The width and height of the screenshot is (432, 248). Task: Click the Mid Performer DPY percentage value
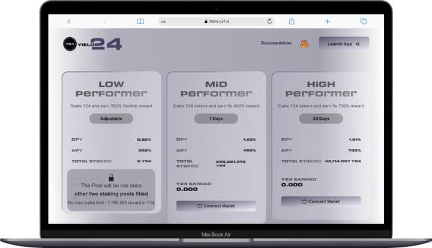[x=250, y=140]
